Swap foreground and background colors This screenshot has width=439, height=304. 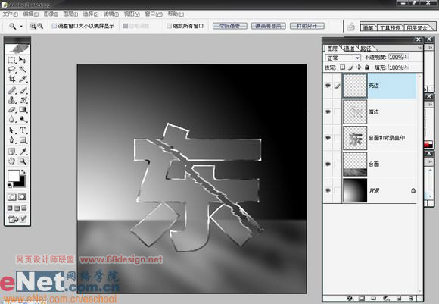click(23, 171)
